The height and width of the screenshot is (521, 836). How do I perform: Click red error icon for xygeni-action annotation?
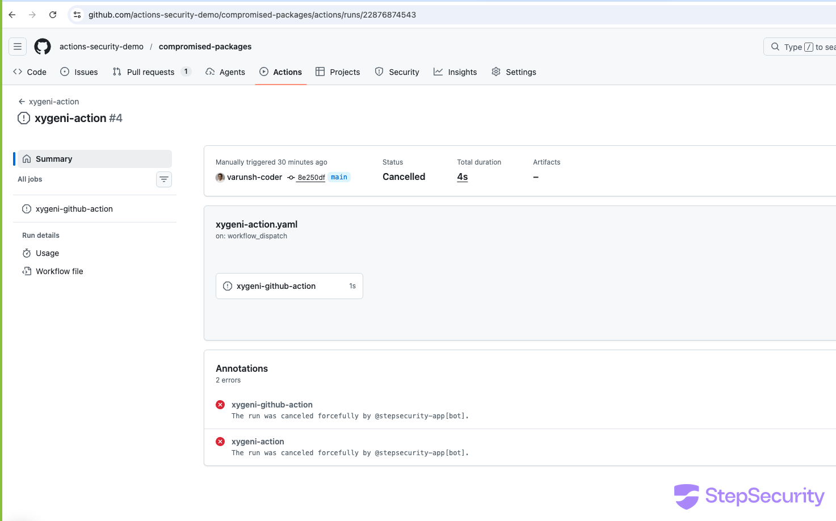(220, 442)
